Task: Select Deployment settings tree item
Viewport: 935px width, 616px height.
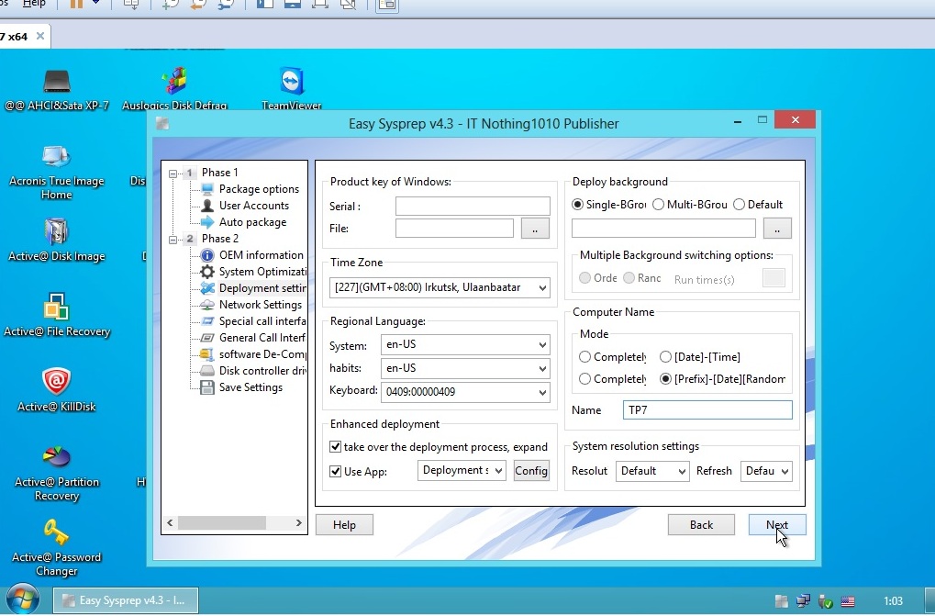Action: [262, 288]
